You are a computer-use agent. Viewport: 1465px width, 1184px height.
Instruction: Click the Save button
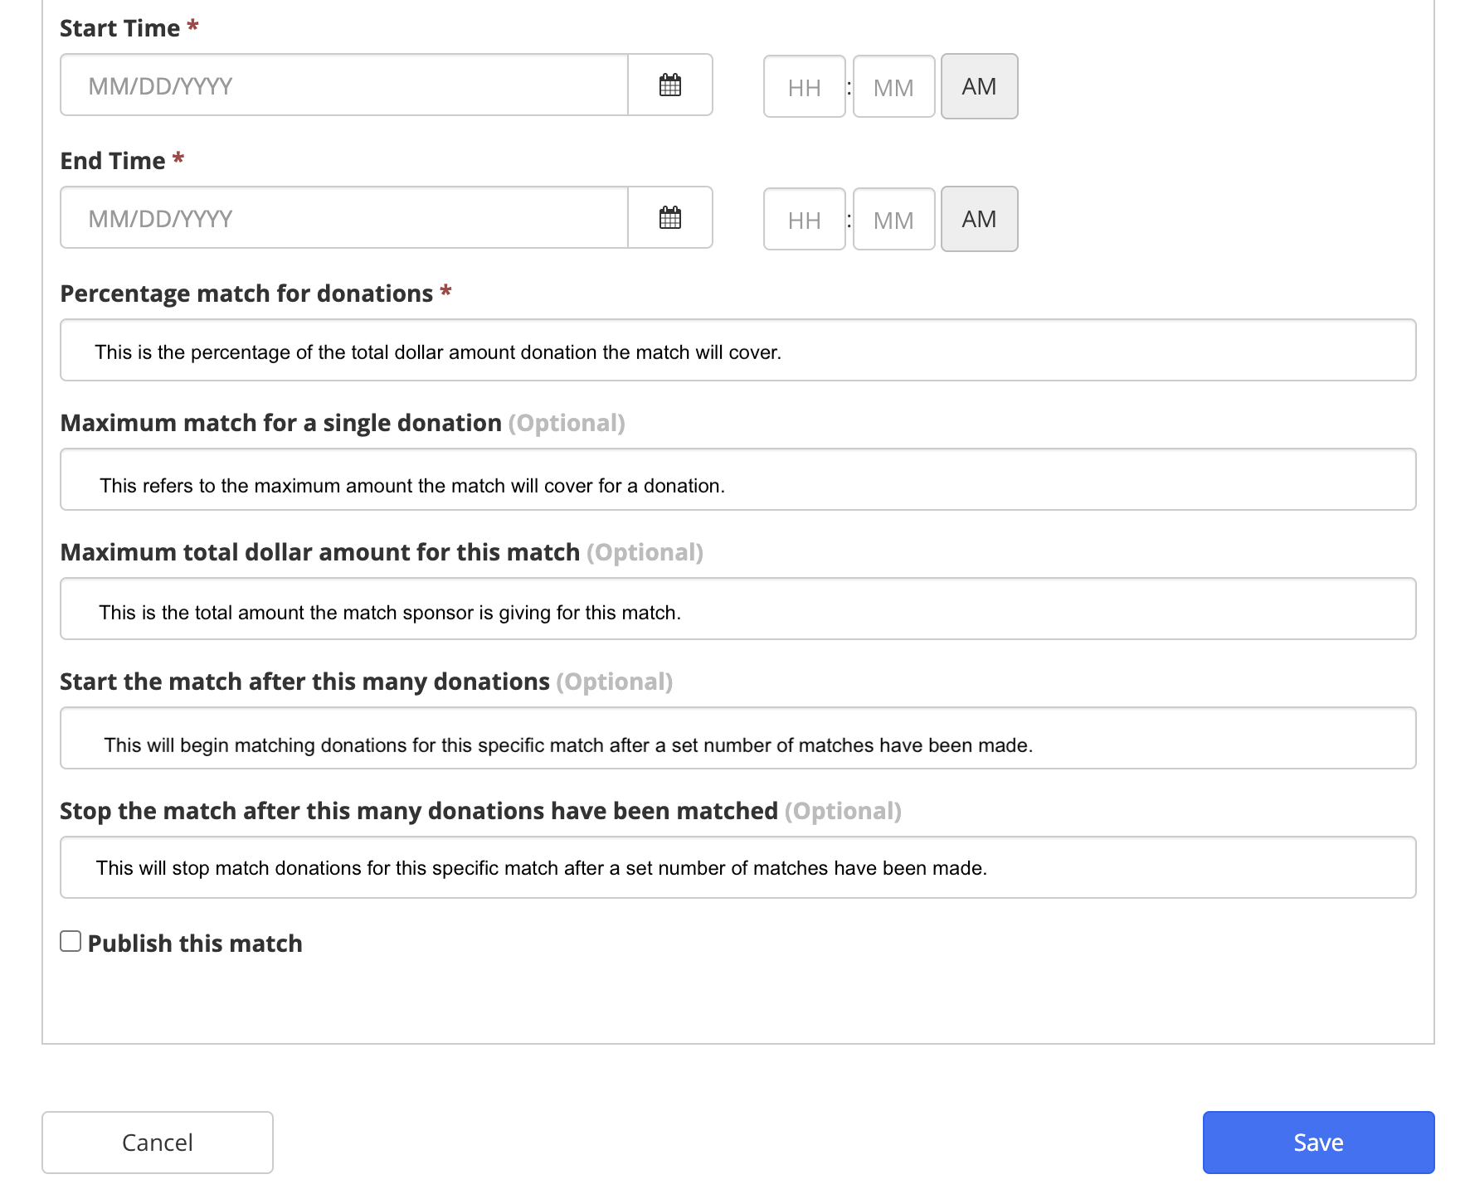(x=1317, y=1142)
